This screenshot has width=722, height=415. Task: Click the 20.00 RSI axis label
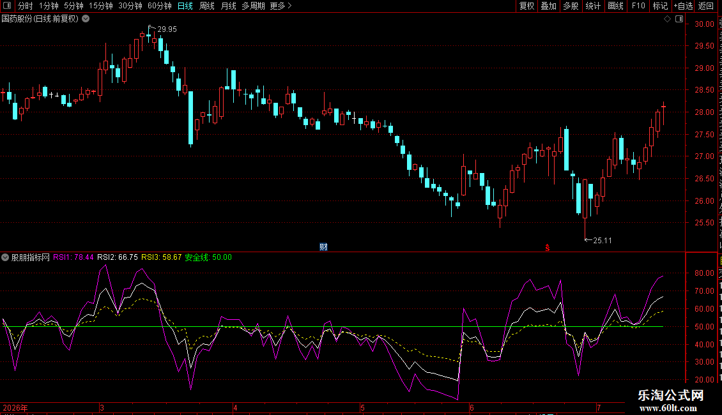click(x=704, y=380)
